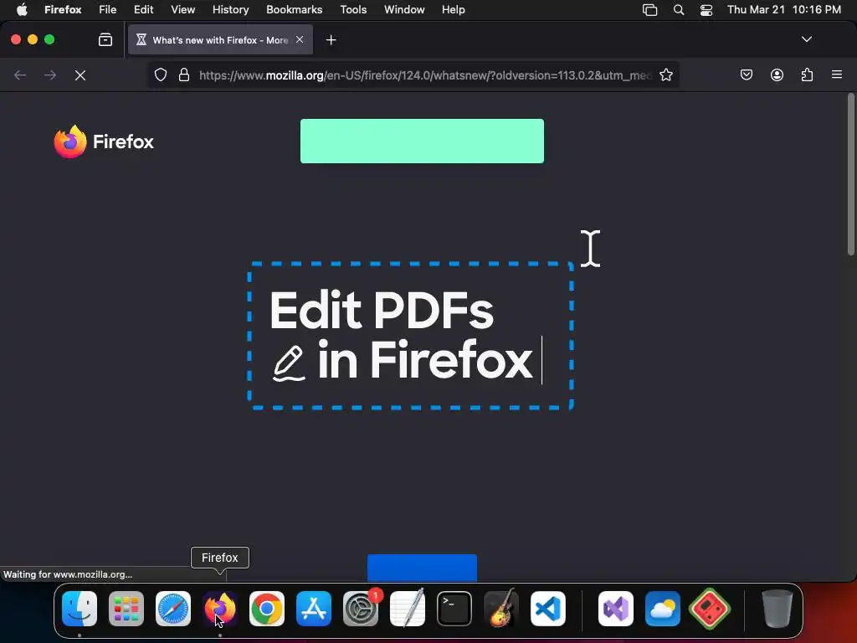Launch GarageBand from the Dock
The height and width of the screenshot is (643, 857).
tap(501, 609)
